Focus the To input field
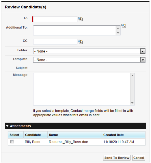The image size is (151, 163). click(x=55, y=19)
